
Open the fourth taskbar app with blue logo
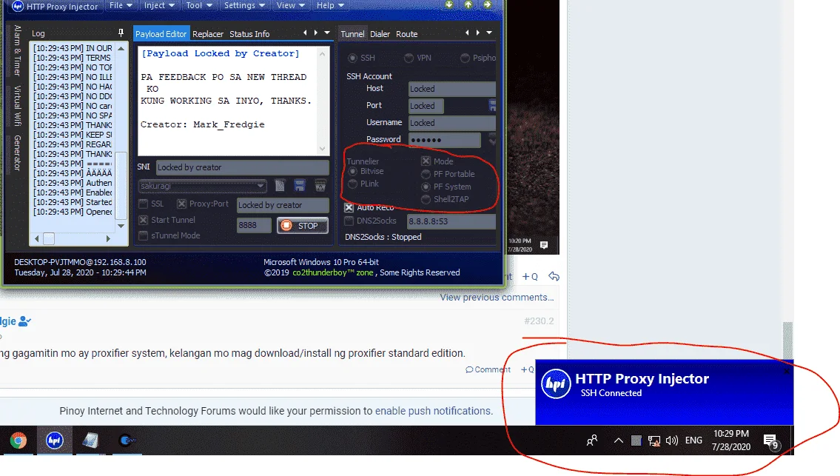pyautogui.click(x=127, y=440)
